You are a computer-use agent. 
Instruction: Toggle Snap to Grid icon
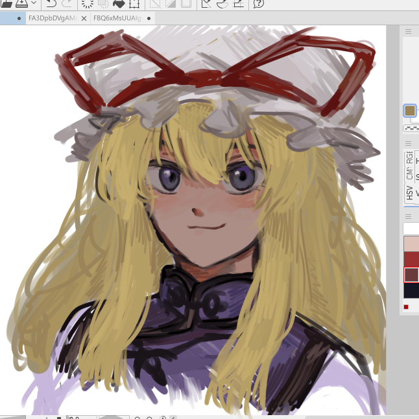click(239, 3)
